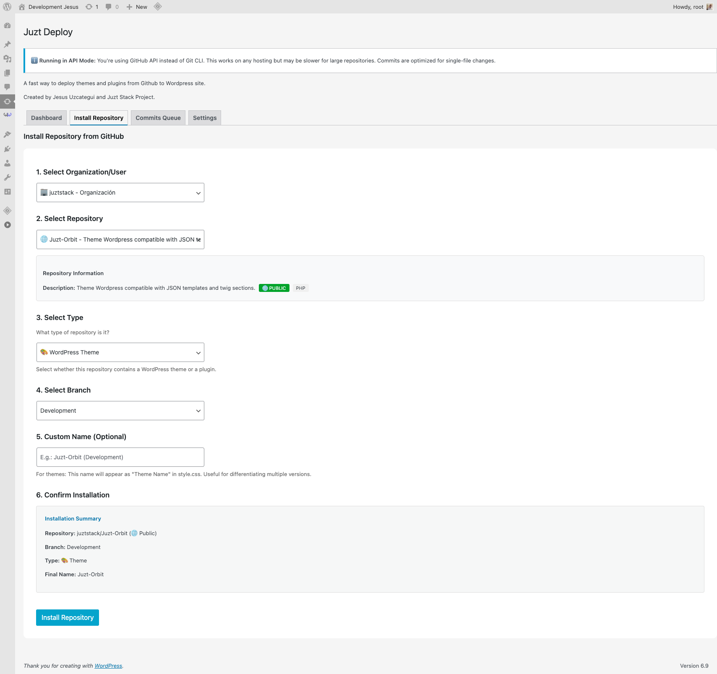Open the Dashboard gauge icon in sidebar
This screenshot has height=674, width=717.
(x=7, y=26)
